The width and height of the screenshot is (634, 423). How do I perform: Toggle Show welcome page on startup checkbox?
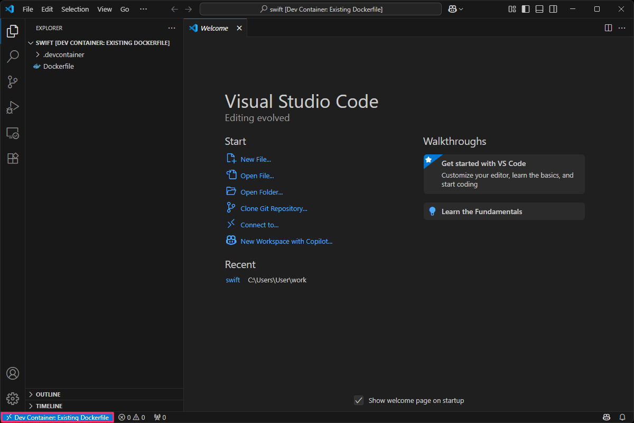(x=359, y=400)
